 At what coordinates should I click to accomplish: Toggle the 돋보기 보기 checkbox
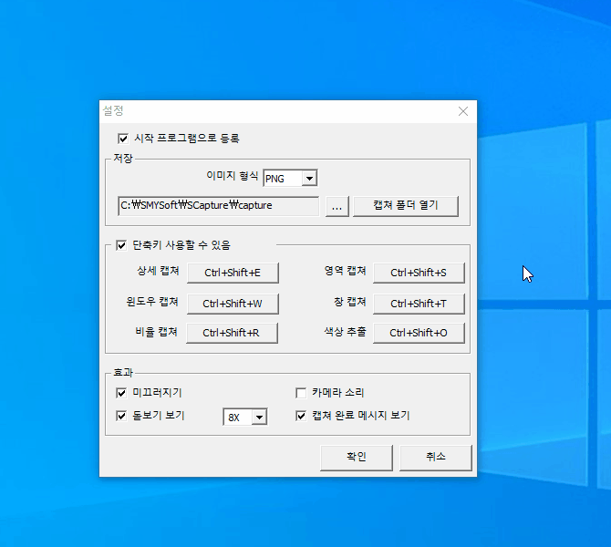[x=121, y=416]
